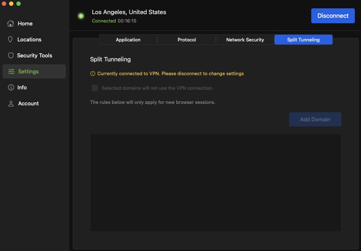The height and width of the screenshot is (251, 361).
Task: Click the yellow warning icon beside VPN notice
Action: [x=93, y=74]
